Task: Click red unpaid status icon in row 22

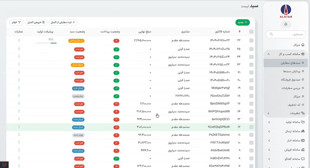Action: (116, 41)
